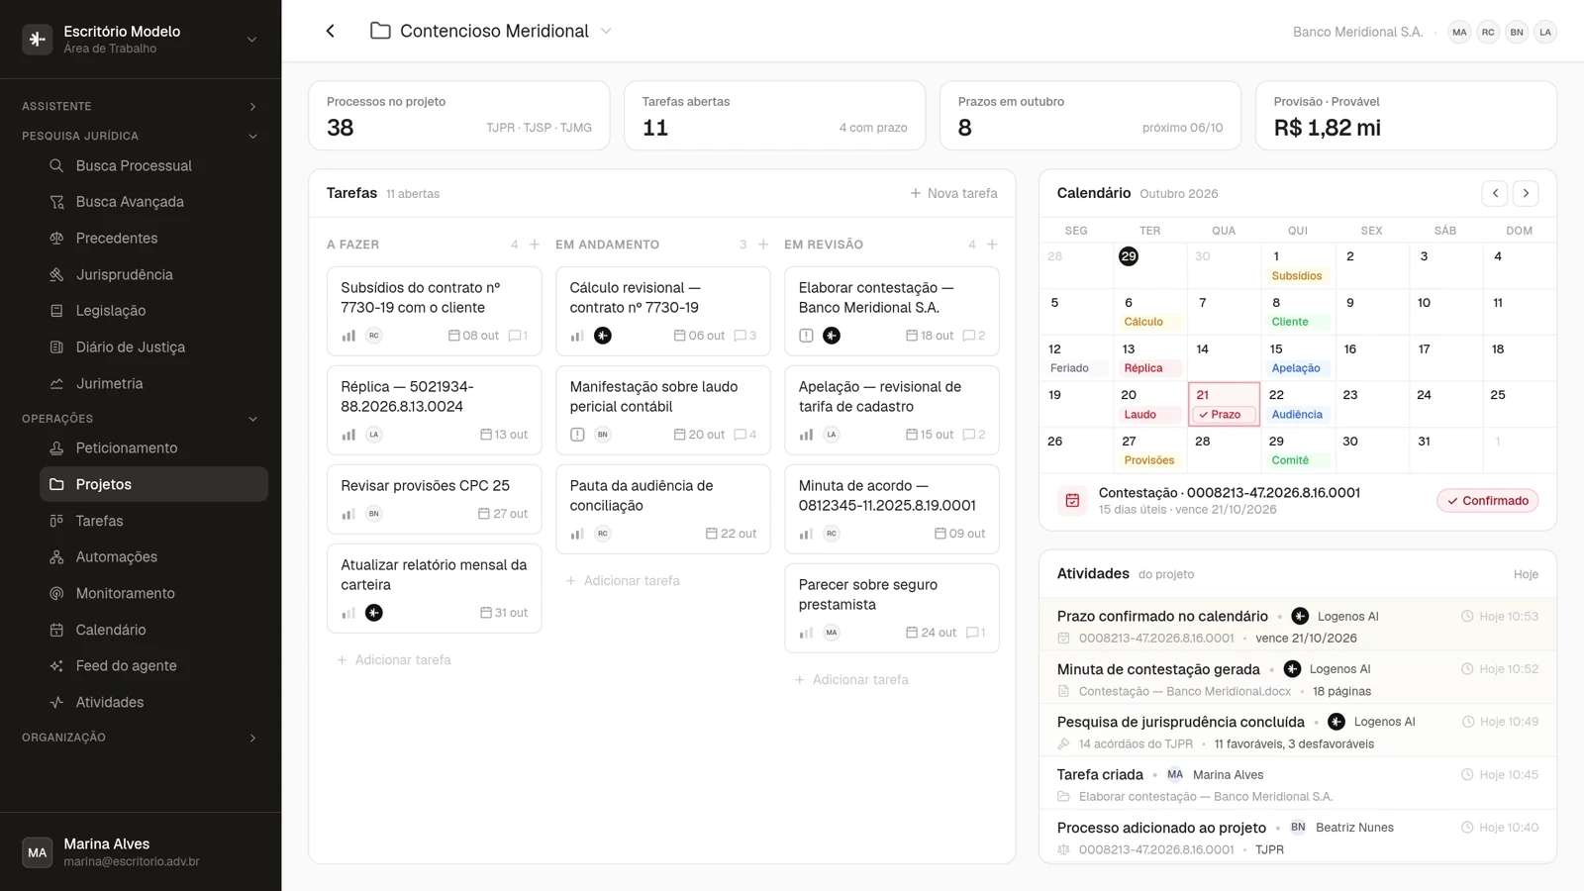Open the Audiência event on day 22
This screenshot has height=891, width=1584.
pos(1297,415)
